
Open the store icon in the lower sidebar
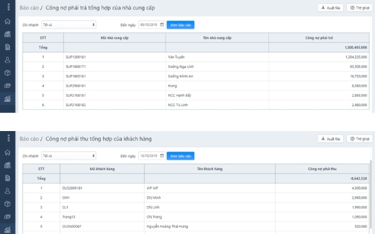[7, 165]
